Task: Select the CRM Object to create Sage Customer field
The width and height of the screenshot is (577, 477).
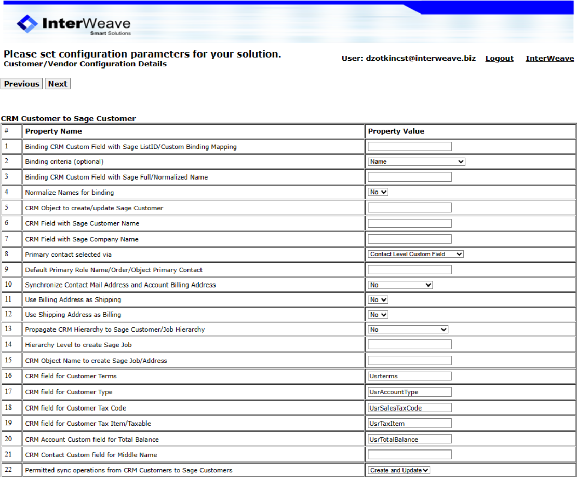Action: click(409, 208)
